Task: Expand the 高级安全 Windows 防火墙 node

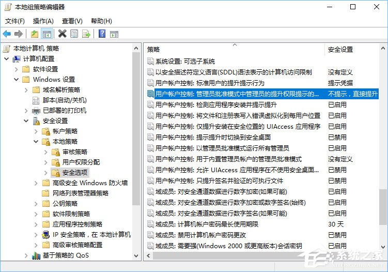Action: click(36, 183)
